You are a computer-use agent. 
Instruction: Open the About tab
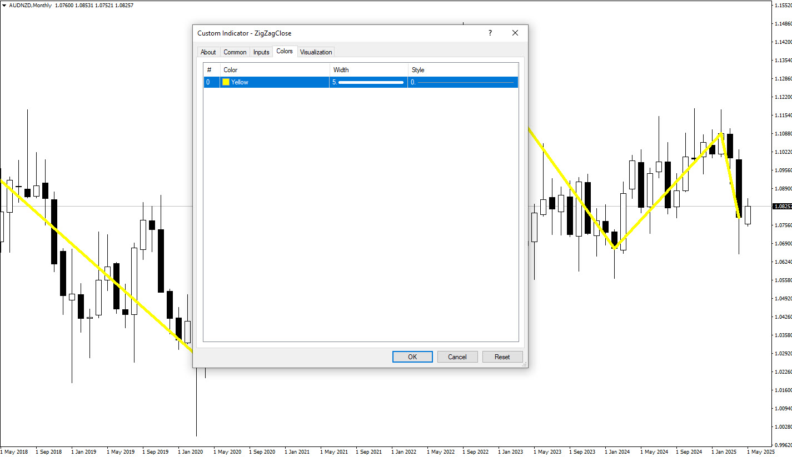click(208, 52)
